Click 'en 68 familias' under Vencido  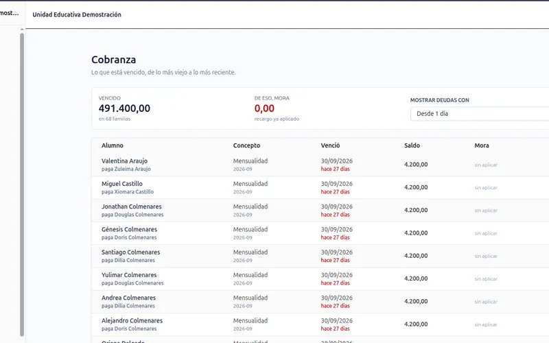coord(115,119)
